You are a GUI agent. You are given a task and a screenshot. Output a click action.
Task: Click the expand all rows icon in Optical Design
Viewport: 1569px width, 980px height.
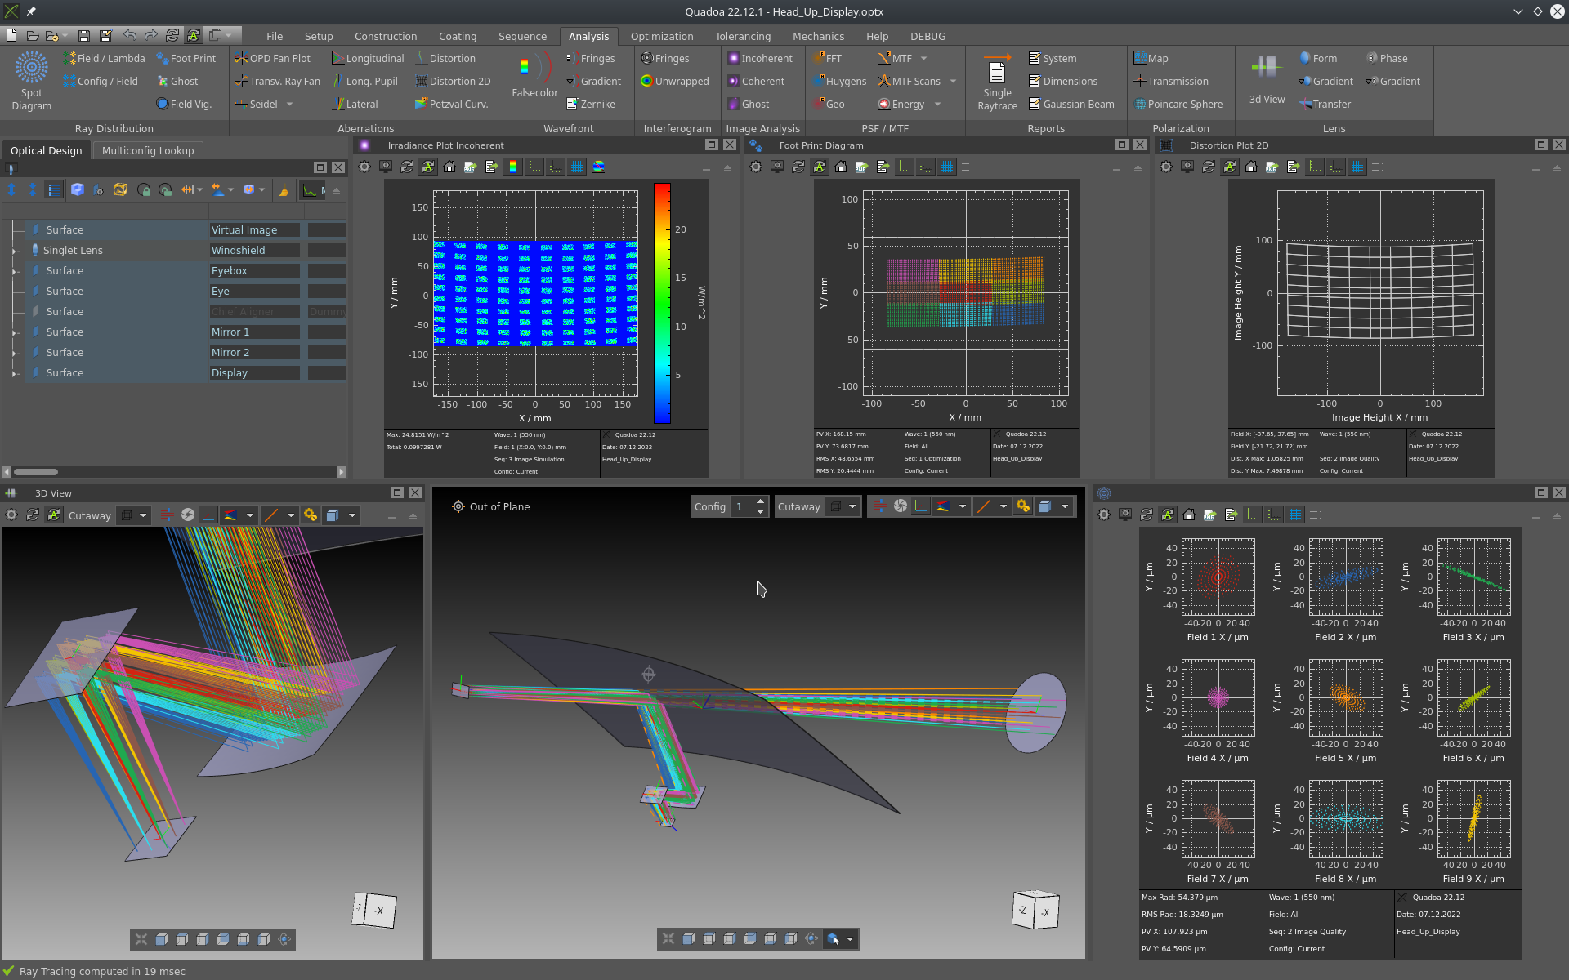pos(11,189)
